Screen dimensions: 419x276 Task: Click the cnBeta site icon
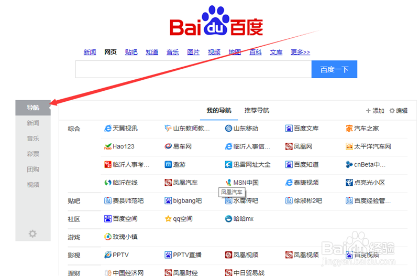(349, 164)
